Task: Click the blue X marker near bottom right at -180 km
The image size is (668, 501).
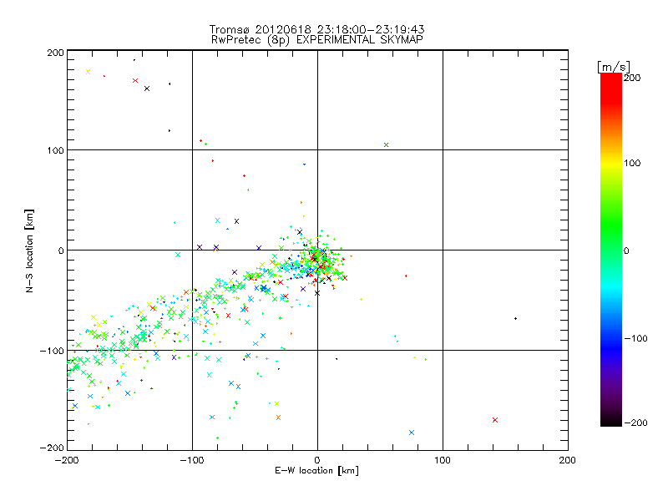Action: pos(412,433)
